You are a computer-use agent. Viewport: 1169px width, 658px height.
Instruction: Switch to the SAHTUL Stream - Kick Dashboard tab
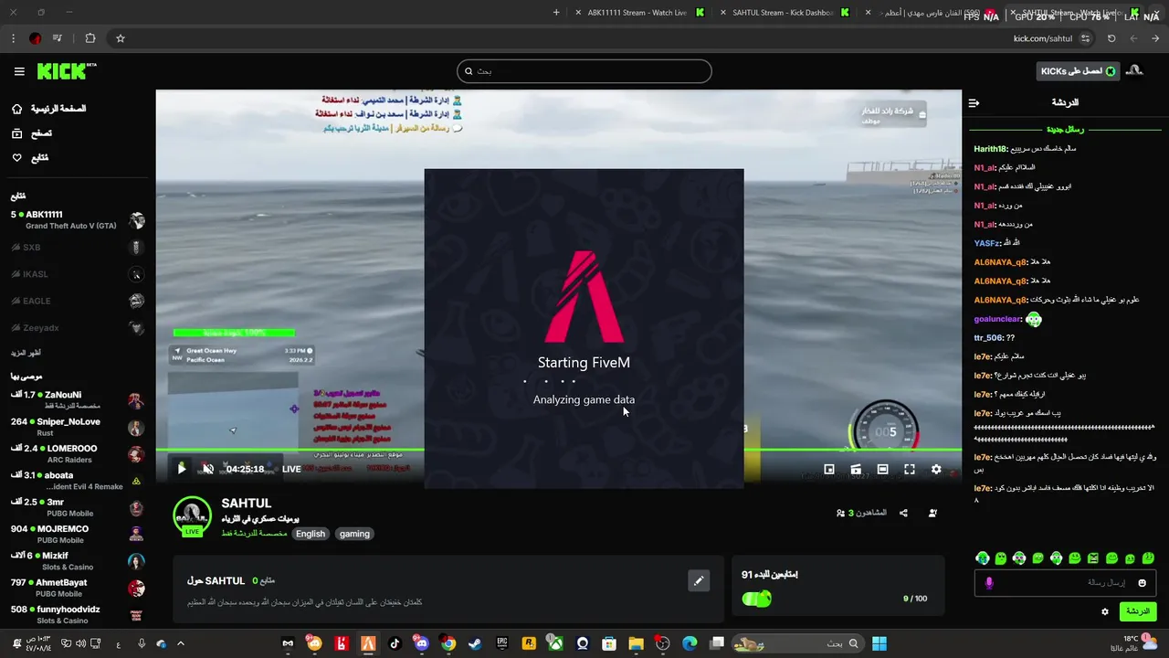782,13
